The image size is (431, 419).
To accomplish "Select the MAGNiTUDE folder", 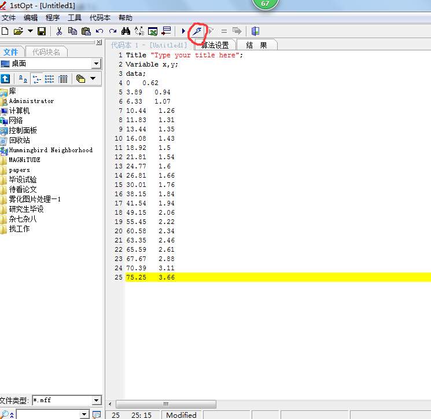I will click(x=24, y=160).
